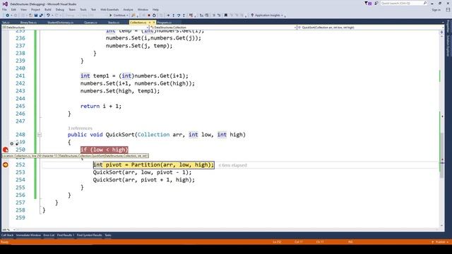Image resolution: width=452 pixels, height=254 pixels.
Task: Click the Step Out icon
Action: coord(184,16)
